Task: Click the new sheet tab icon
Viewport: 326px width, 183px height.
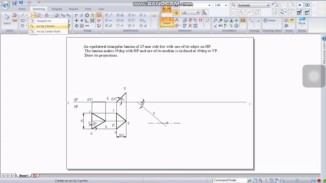Action: pos(35,176)
